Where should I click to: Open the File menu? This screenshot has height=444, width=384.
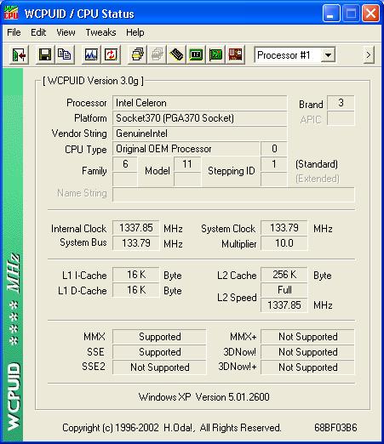click(x=14, y=32)
